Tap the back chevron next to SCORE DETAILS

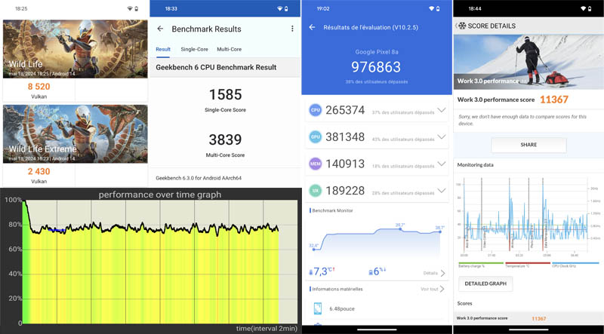point(458,26)
